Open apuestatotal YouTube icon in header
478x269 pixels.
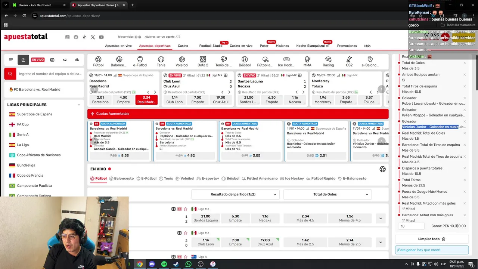[101, 37]
